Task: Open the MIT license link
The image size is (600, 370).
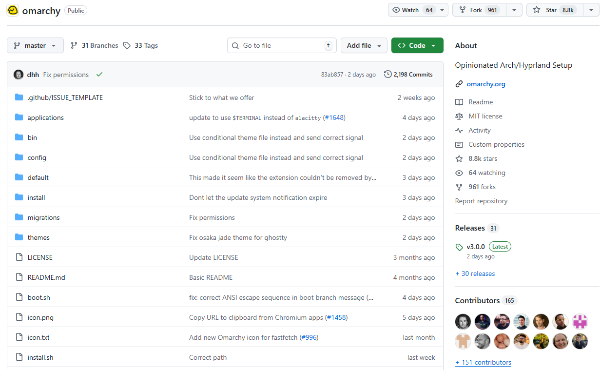Action: [x=485, y=116]
